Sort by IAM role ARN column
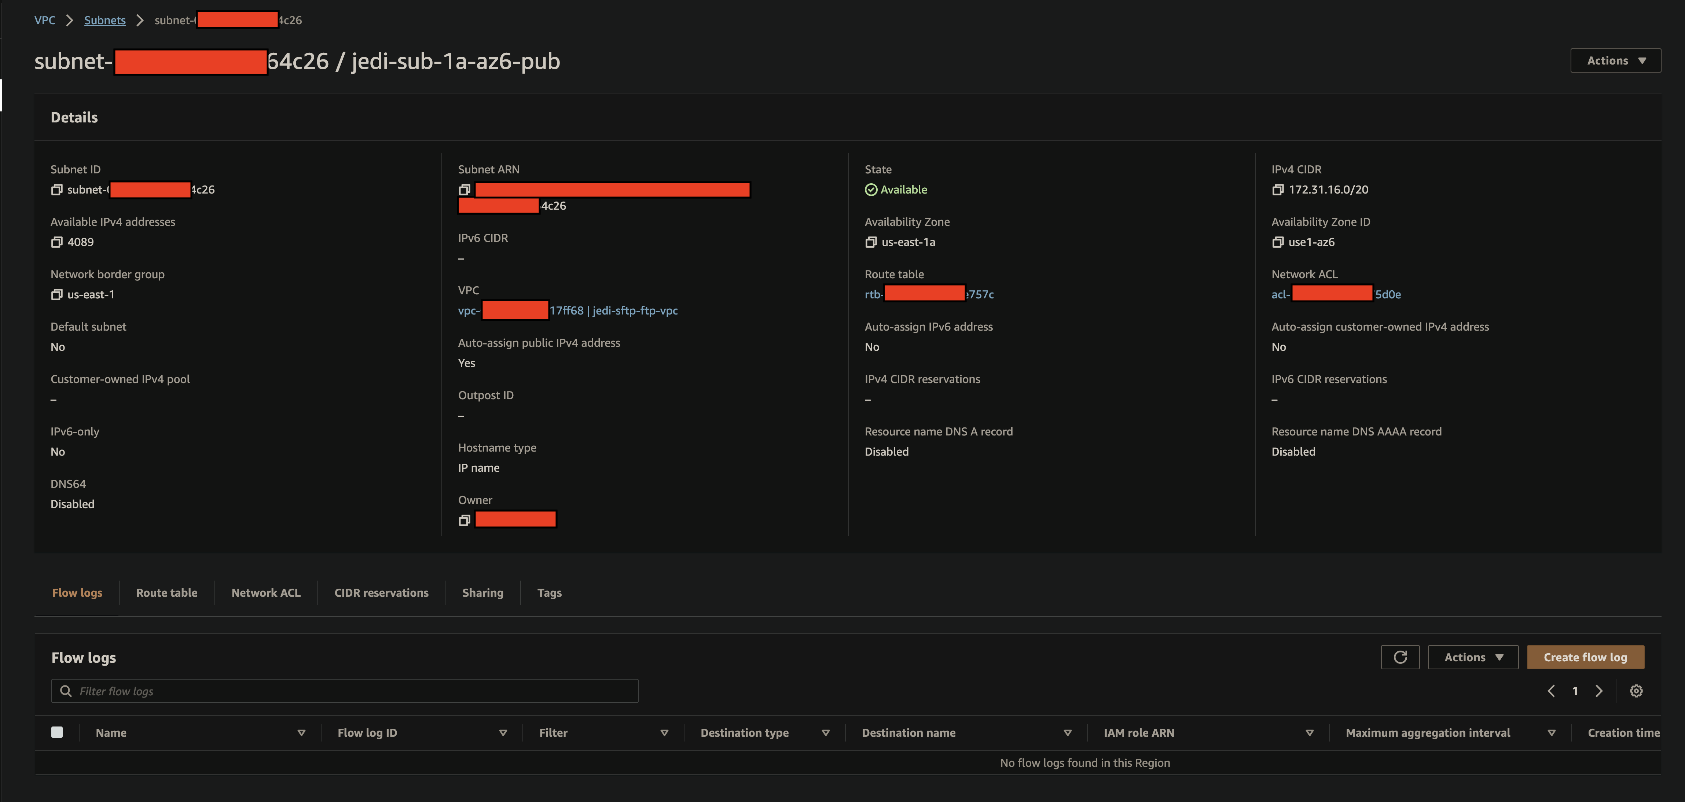Image resolution: width=1685 pixels, height=802 pixels. tap(1310, 733)
